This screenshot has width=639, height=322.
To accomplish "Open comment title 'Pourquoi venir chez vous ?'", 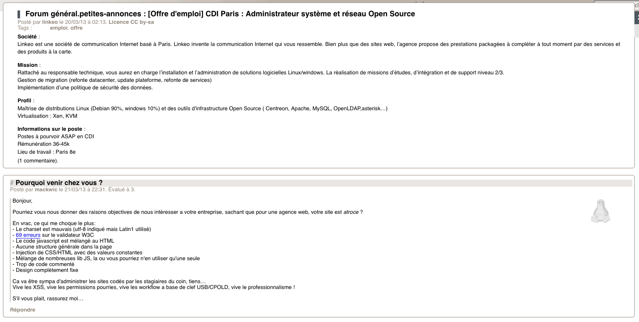I will pyautogui.click(x=59, y=183).
